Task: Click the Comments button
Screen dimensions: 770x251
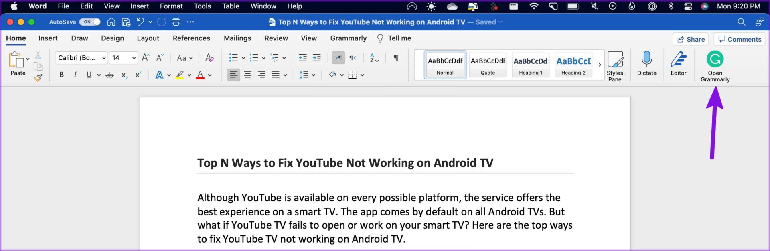Action: [740, 39]
